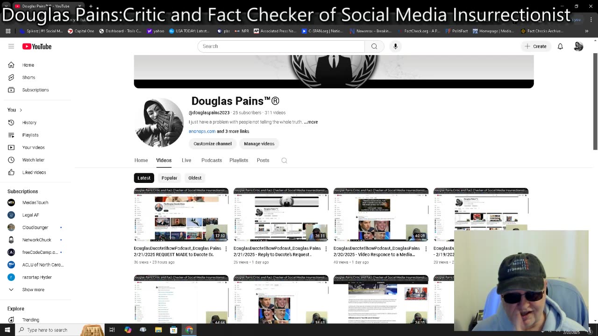Expand channel description with ...more
The image size is (598, 336).
(x=311, y=122)
